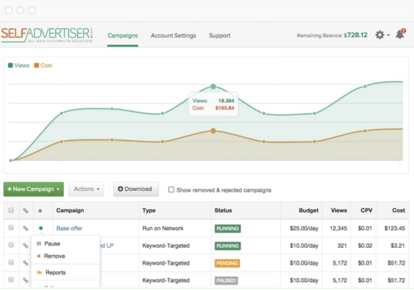This screenshot has width=414, height=290.
Task: Switch to the Account Settings tab
Action: (x=173, y=36)
